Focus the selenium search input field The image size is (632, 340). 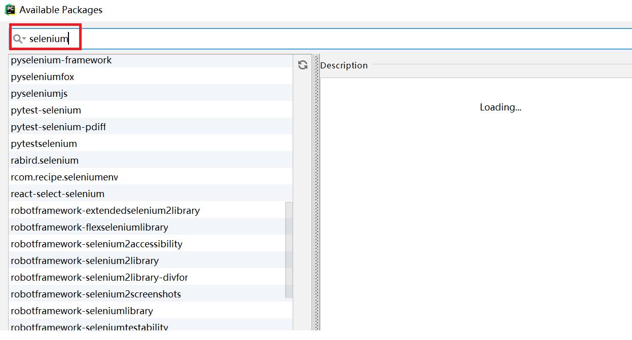(304, 39)
